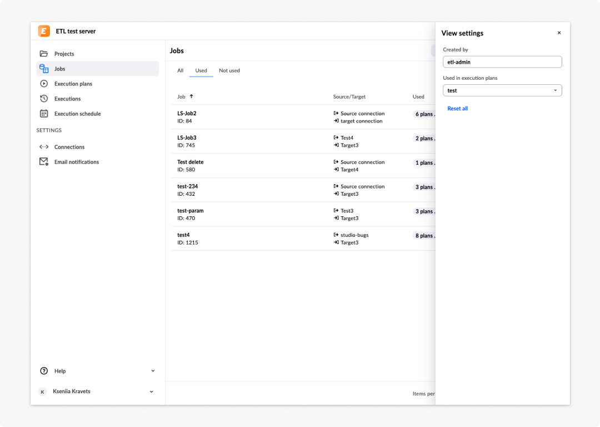
Task: Click 3 plans badge for test-234
Action: tap(424, 187)
